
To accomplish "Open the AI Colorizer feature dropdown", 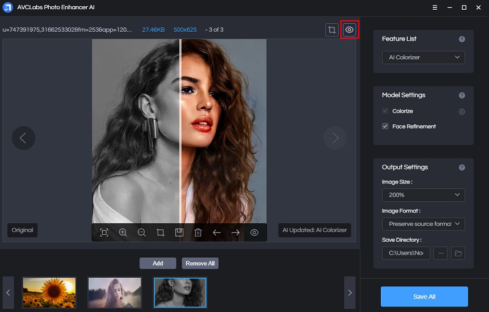I will tap(423, 58).
